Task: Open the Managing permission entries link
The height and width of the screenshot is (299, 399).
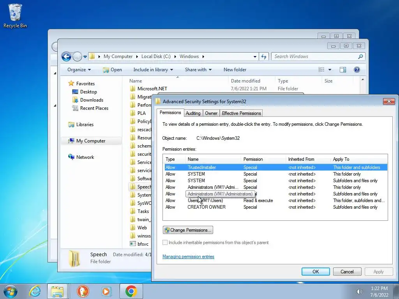Action: (188, 257)
